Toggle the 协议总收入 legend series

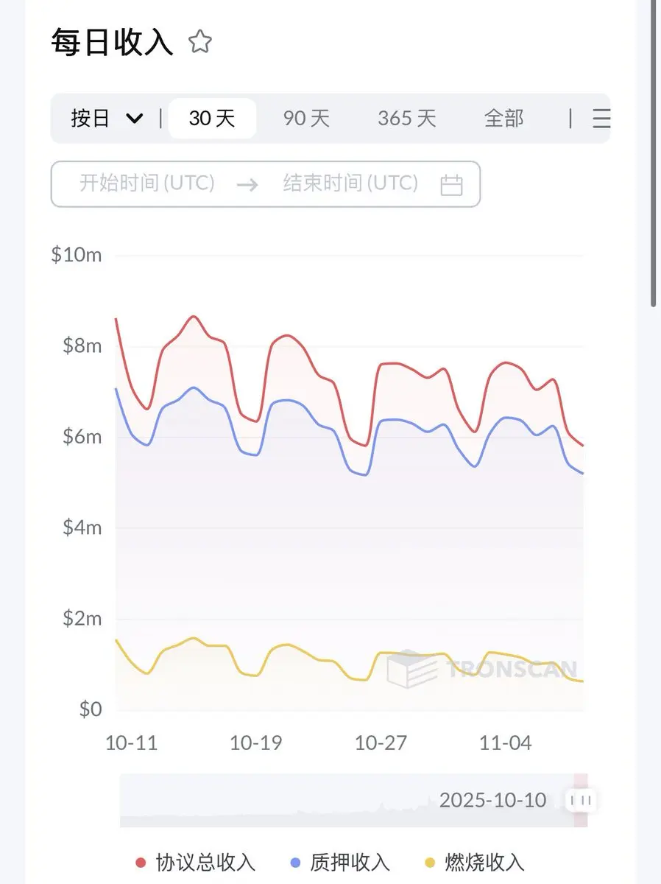tap(196, 862)
